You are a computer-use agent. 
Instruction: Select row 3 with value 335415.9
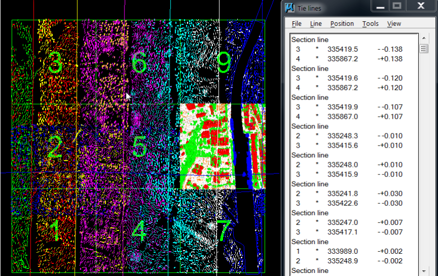(x=354, y=174)
